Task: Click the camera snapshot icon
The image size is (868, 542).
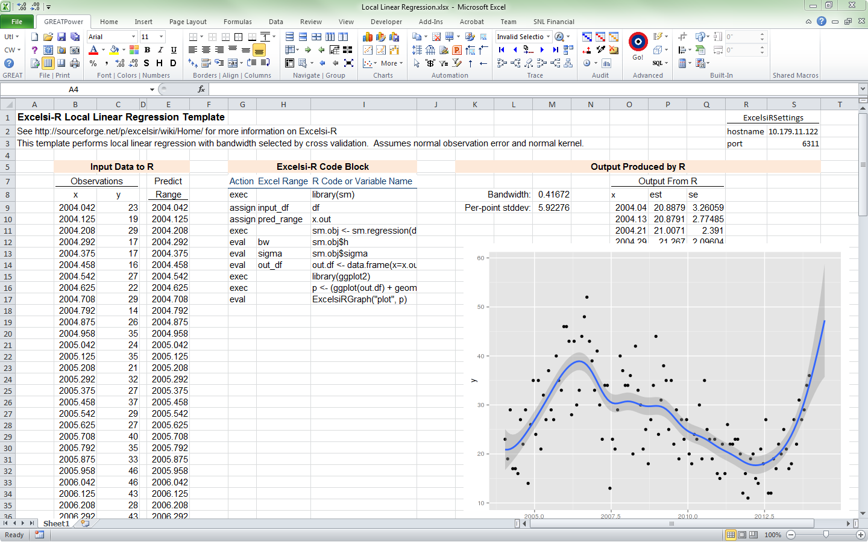Action: pos(75,50)
